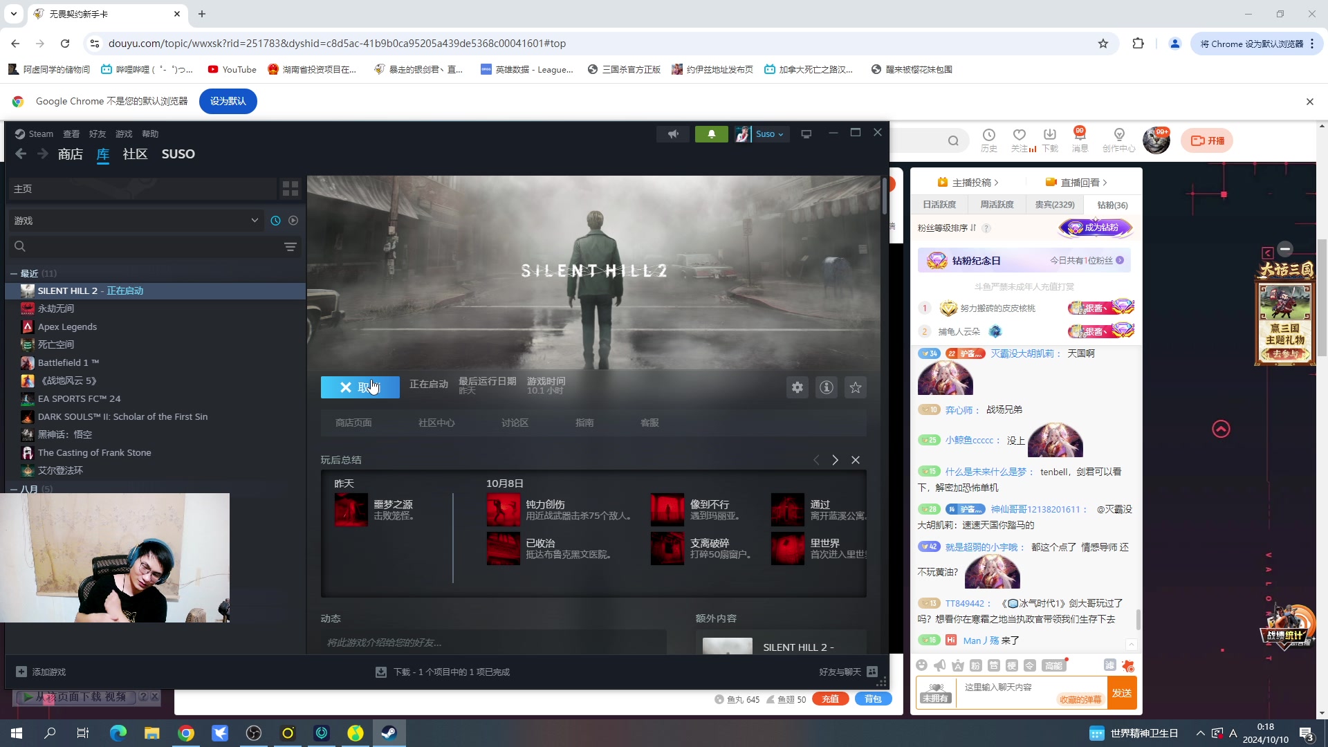
Task: Toggle recent activity clock sort
Action: [x=275, y=221]
